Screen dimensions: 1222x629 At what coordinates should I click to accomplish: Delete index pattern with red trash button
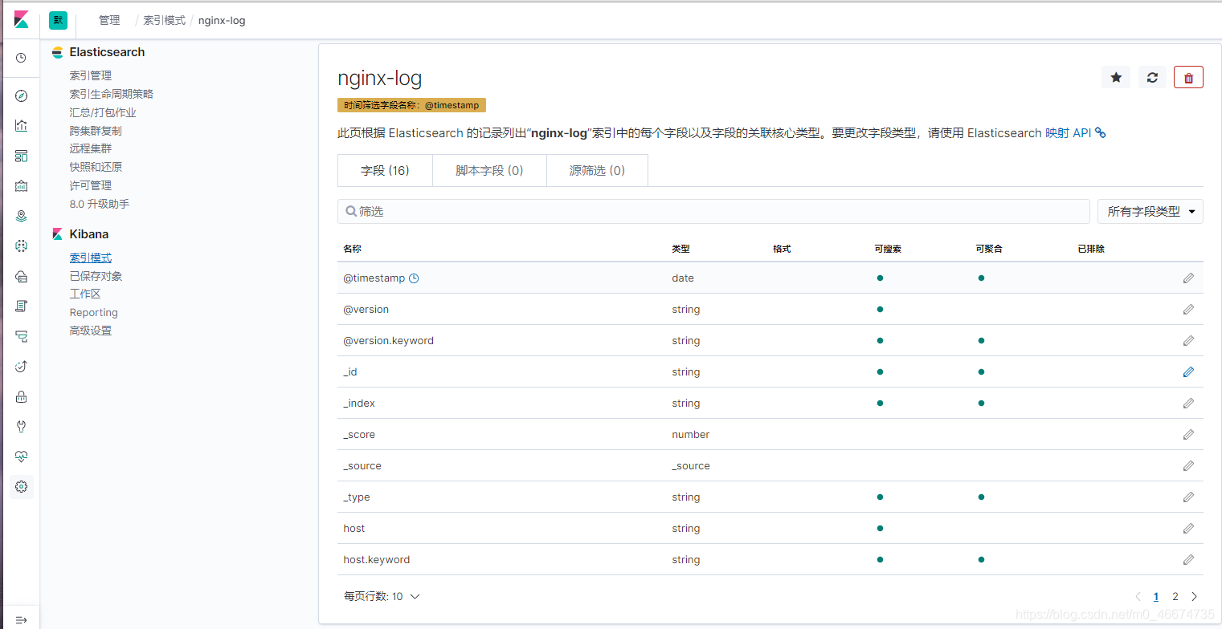coord(1188,77)
